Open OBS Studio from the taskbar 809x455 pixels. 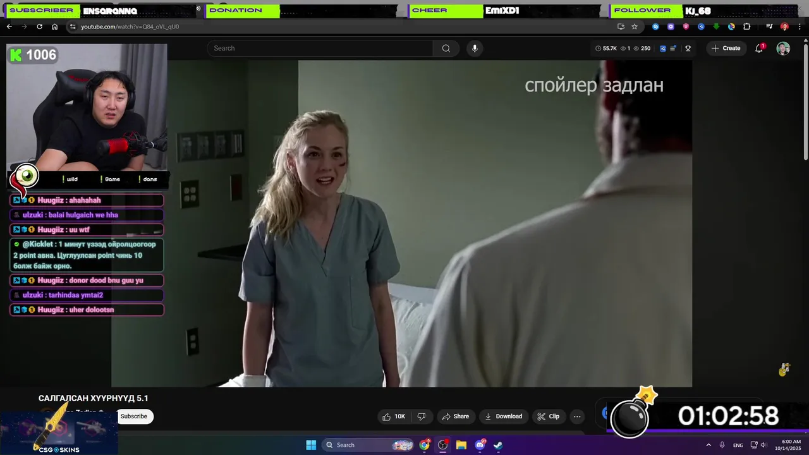point(443,445)
